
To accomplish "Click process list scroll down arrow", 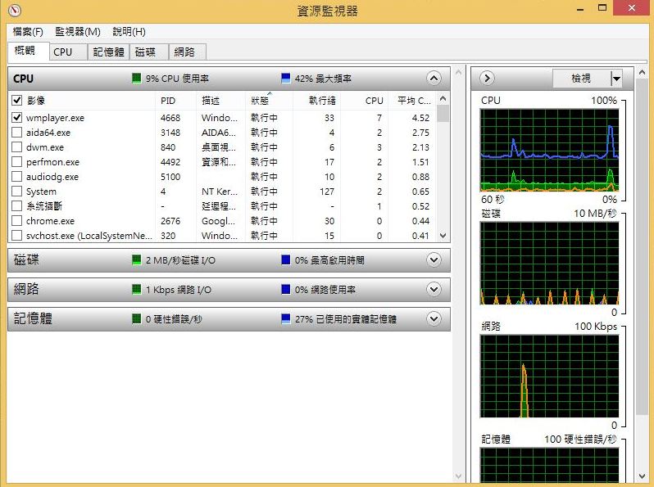I will [443, 236].
